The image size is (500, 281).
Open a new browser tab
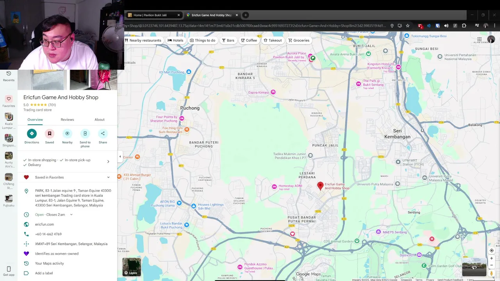(245, 15)
